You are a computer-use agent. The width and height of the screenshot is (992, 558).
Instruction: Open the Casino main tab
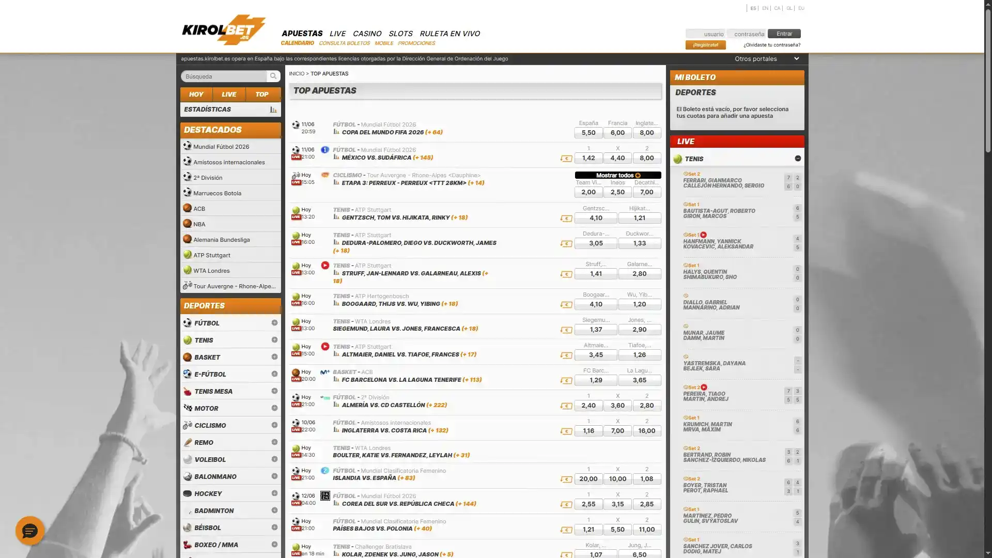click(x=367, y=34)
